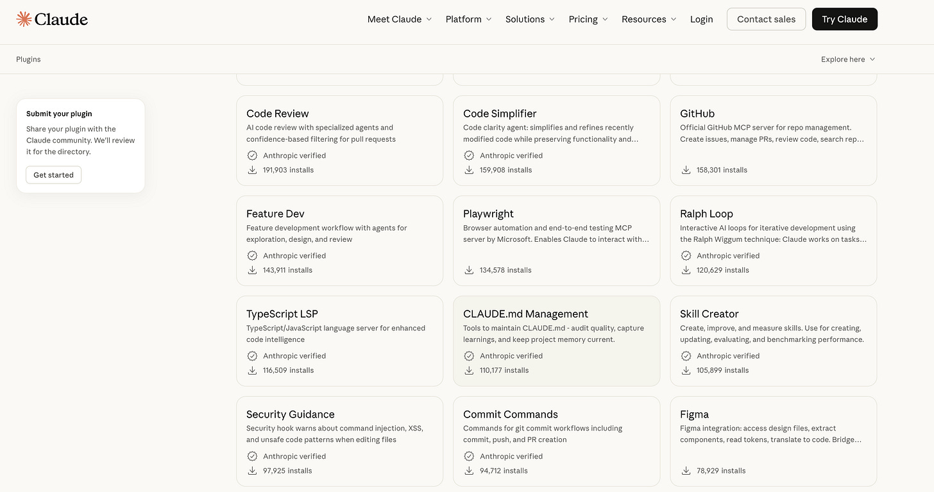Click verified badge icon on Code Review card

coord(252,155)
